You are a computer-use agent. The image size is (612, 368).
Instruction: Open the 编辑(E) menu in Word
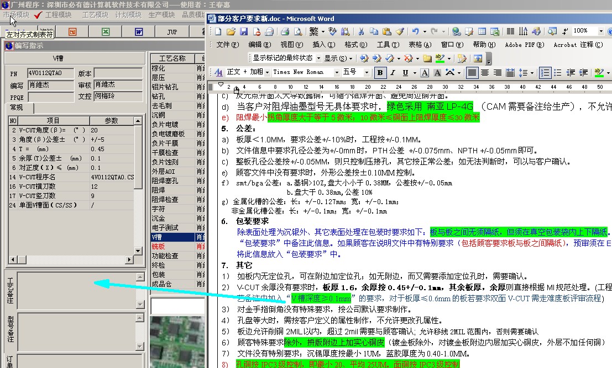(x=259, y=45)
